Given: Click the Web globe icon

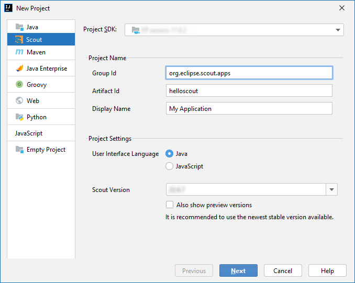Looking at the screenshot, I should (19, 101).
